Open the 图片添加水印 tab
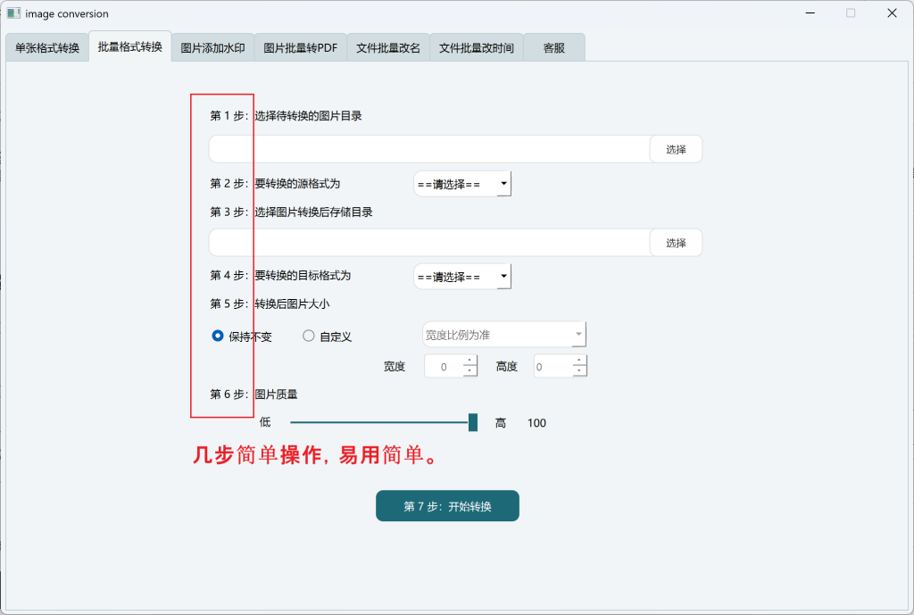The width and height of the screenshot is (914, 615). click(212, 48)
